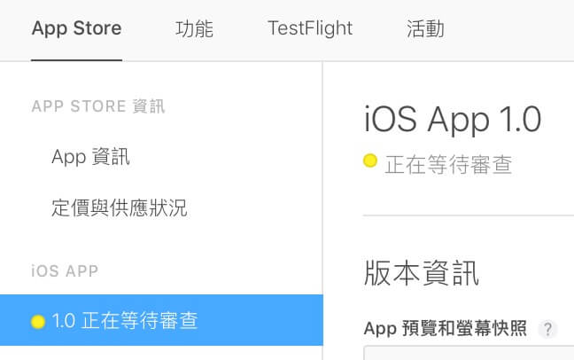The width and height of the screenshot is (574, 360).
Task: Open the 功能 tab
Action: 194,28
